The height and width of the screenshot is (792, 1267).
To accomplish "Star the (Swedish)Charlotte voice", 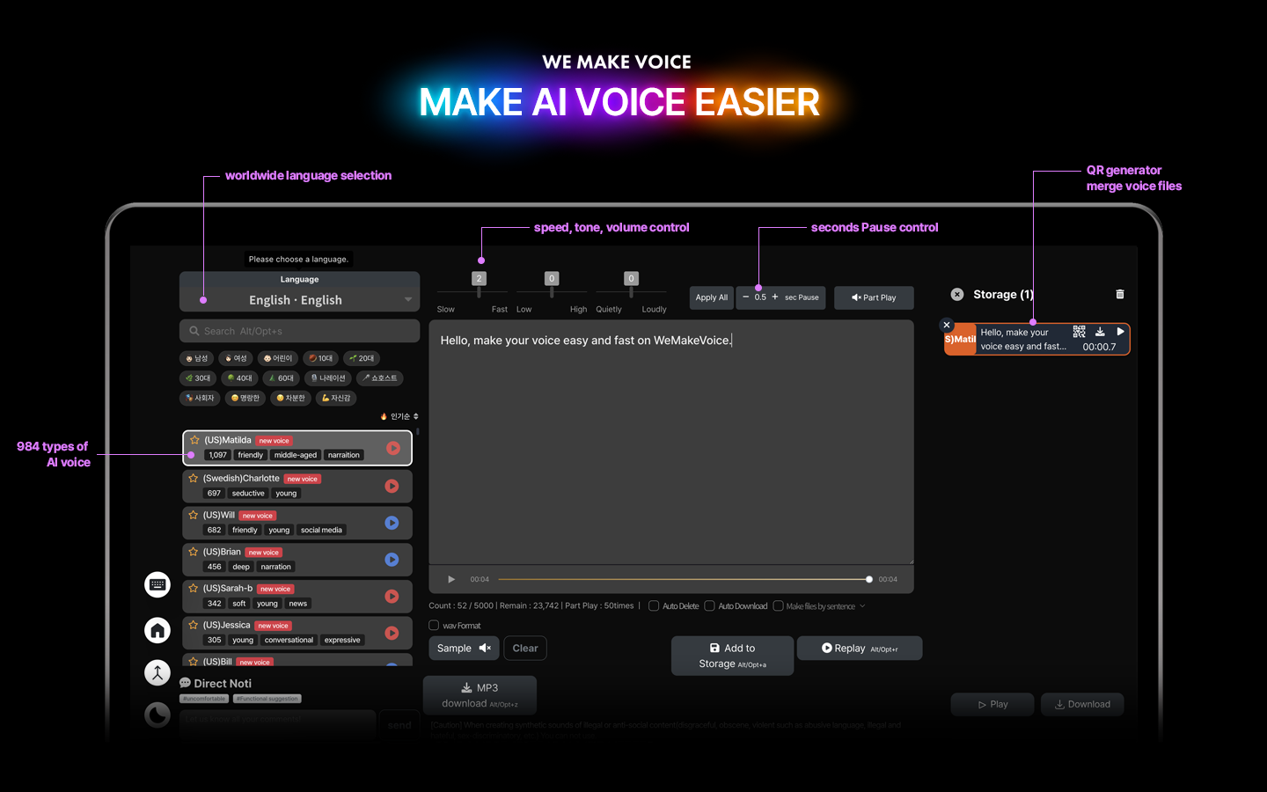I will [194, 478].
